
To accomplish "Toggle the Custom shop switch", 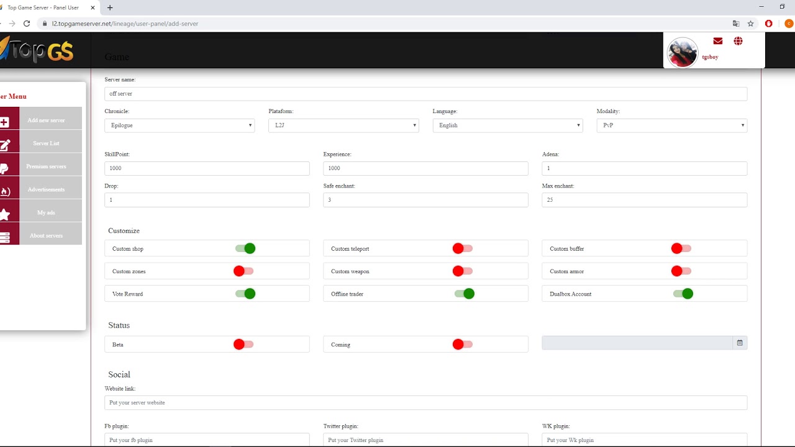I will (245, 248).
